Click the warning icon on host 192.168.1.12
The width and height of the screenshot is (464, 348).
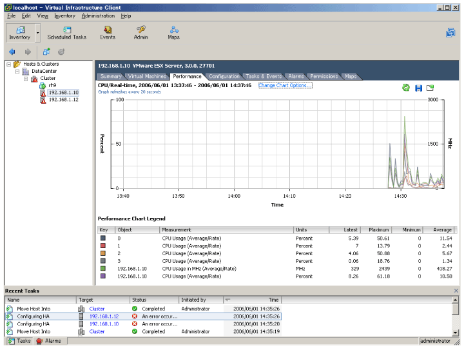(x=43, y=100)
